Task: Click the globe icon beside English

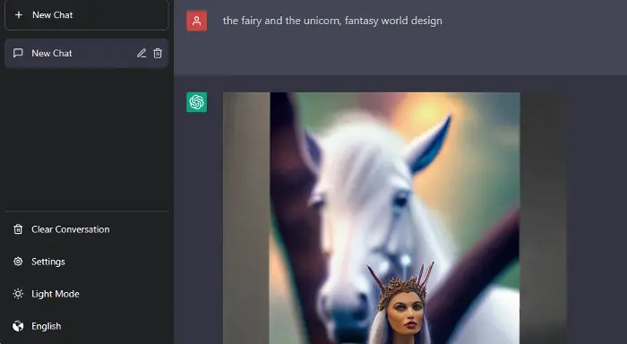Action: click(x=18, y=326)
